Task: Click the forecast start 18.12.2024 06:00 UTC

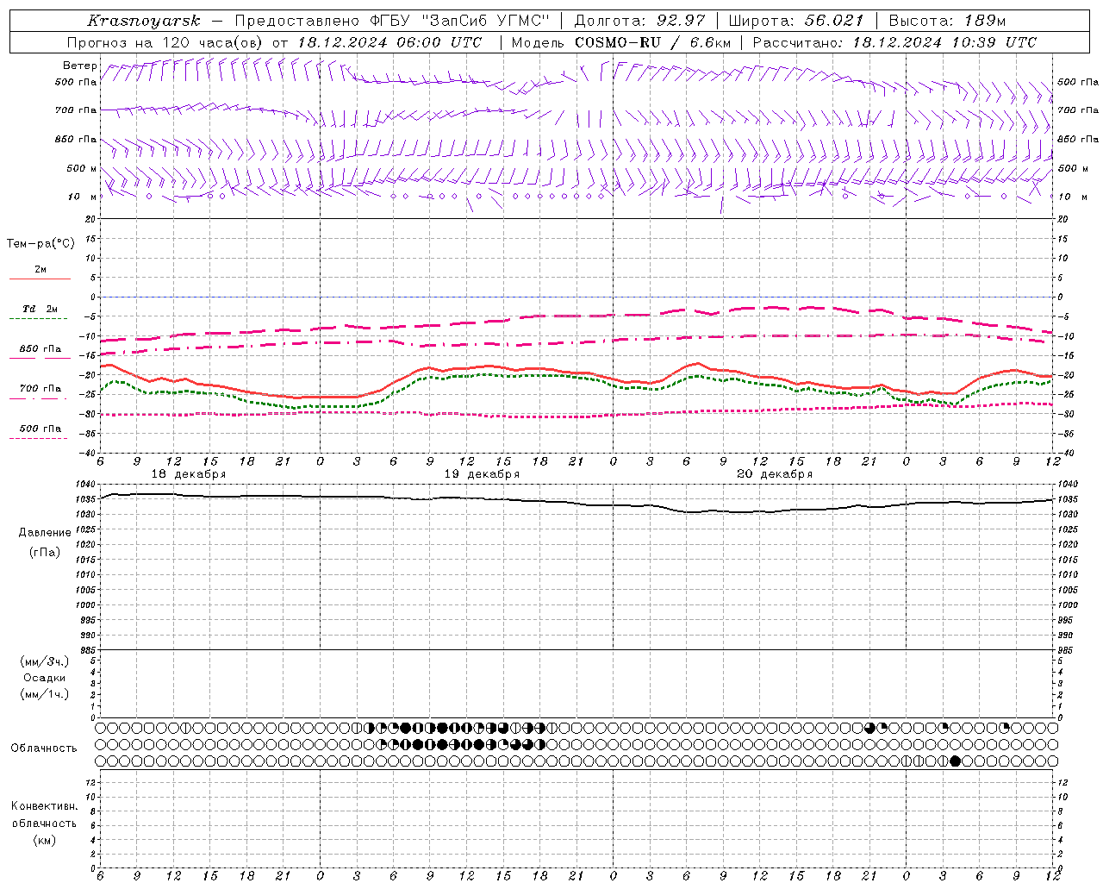Action: 389,42
